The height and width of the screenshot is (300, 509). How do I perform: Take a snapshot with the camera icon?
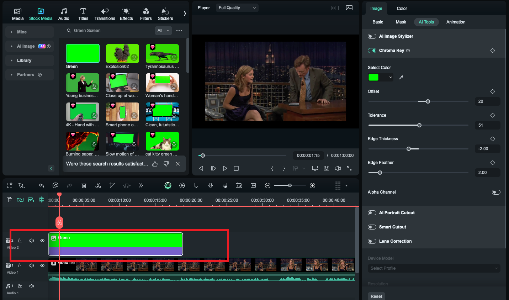click(x=326, y=168)
